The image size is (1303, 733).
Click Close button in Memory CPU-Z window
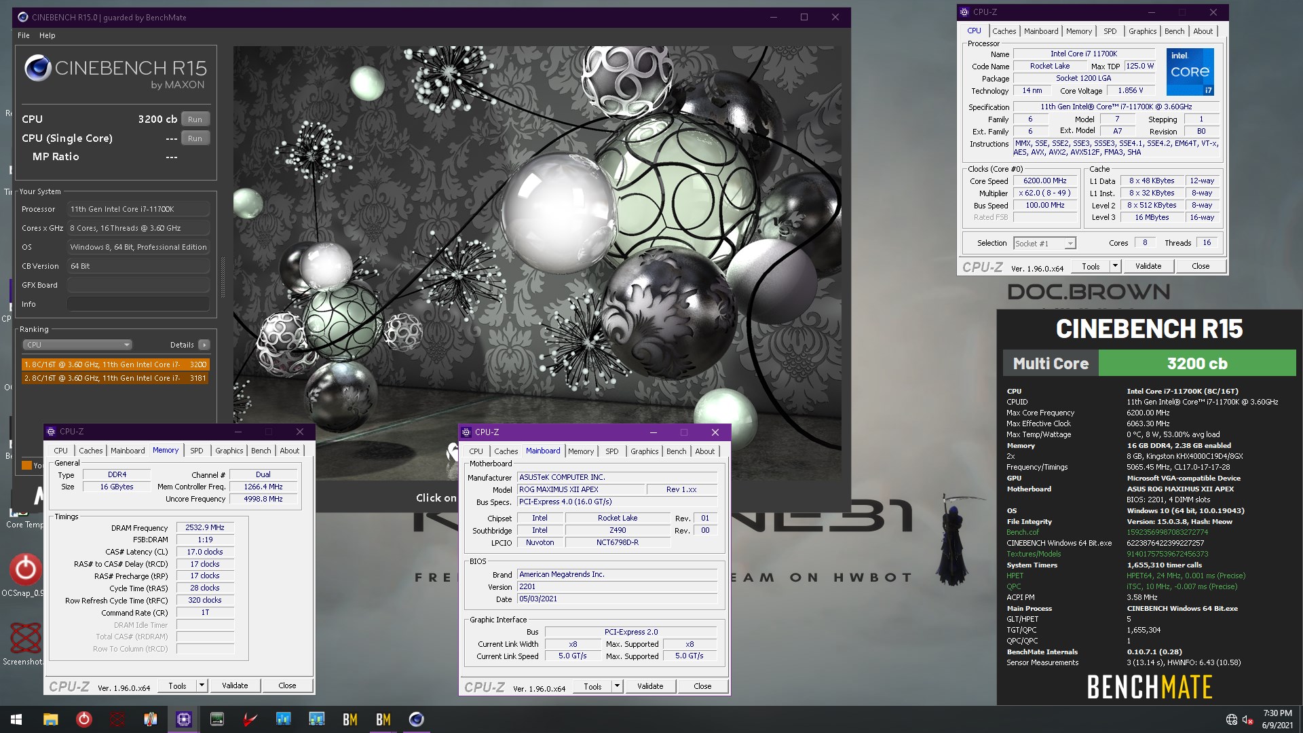pyautogui.click(x=287, y=685)
